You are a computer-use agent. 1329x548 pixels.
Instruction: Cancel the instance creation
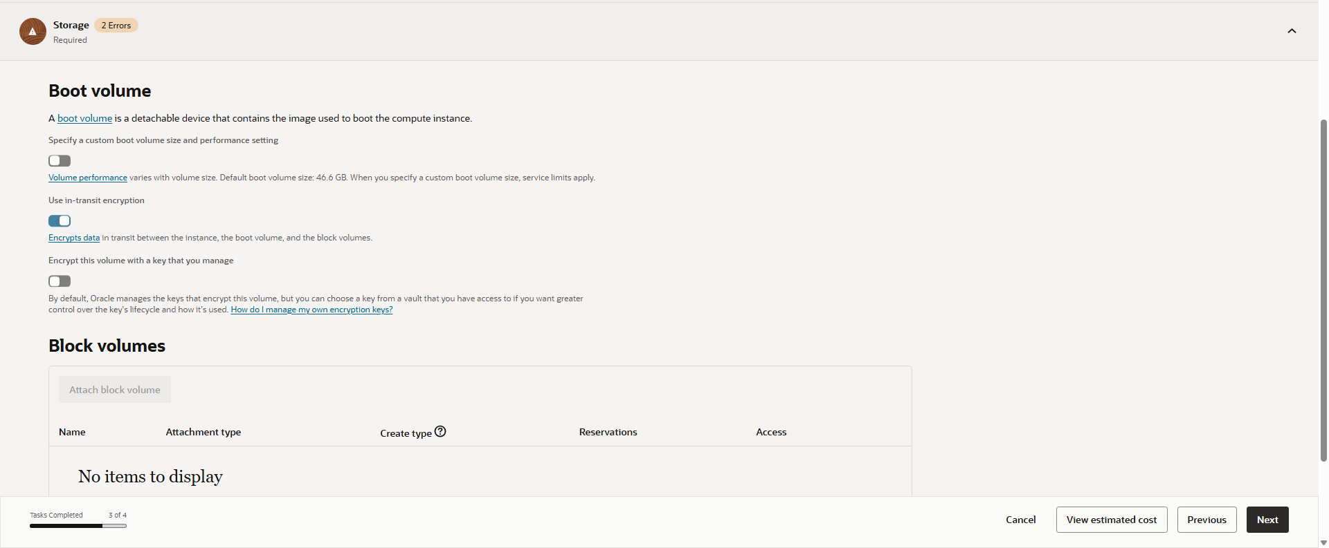[1021, 520]
